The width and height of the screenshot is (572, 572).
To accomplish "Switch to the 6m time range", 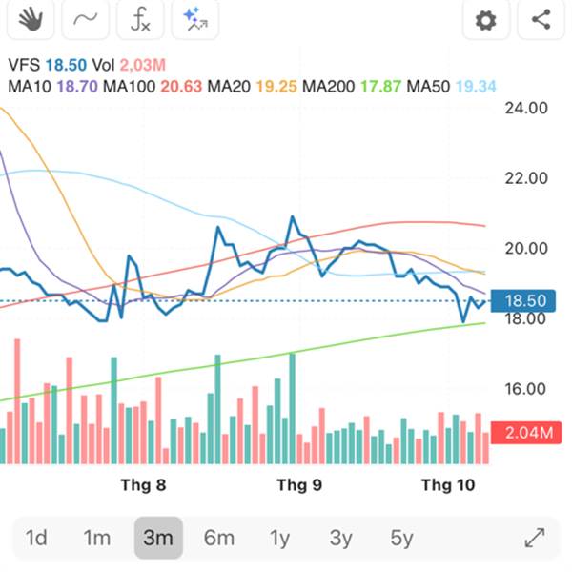I will point(218,538).
